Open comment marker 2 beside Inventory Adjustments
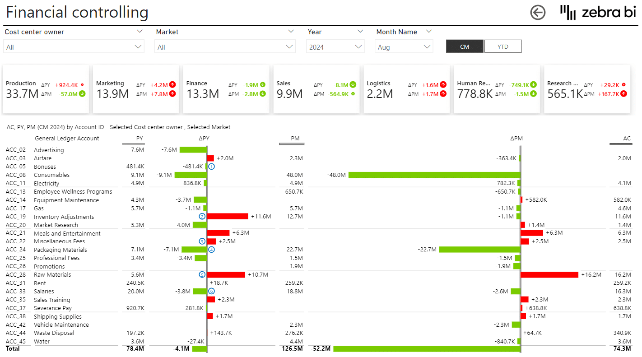 tap(203, 216)
